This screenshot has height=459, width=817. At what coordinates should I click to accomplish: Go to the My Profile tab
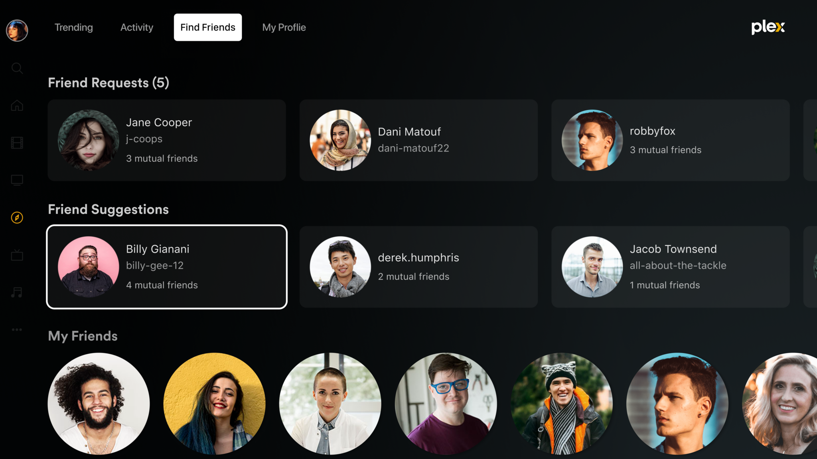point(284,27)
